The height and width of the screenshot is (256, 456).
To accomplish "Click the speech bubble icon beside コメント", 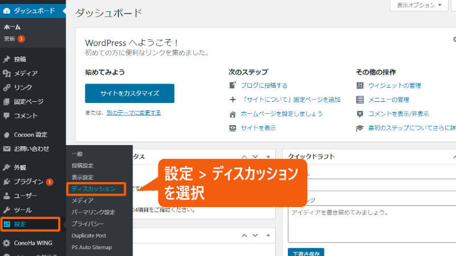I will coord(7,115).
